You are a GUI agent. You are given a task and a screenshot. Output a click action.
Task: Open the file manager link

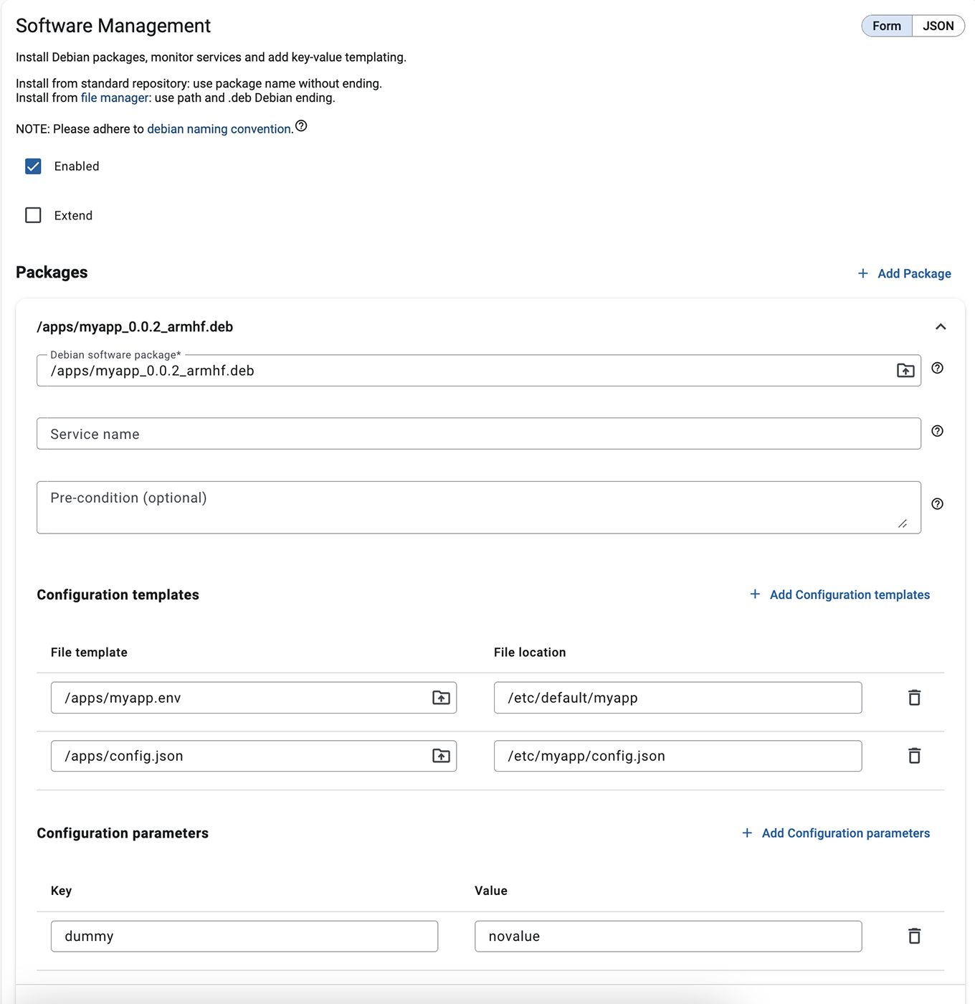115,98
